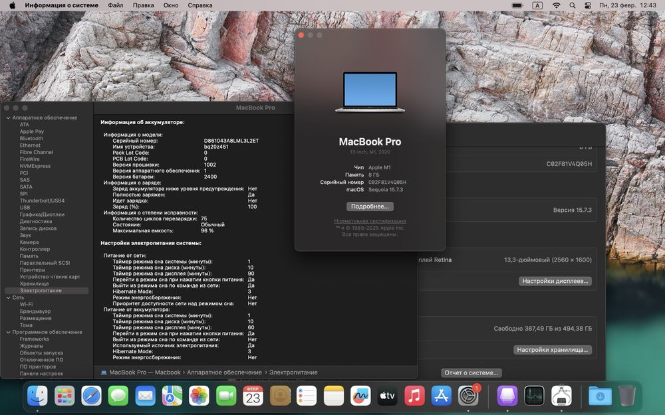Select Thunderbolt/USB4 in the sidebar
665x415 pixels.
pos(42,201)
